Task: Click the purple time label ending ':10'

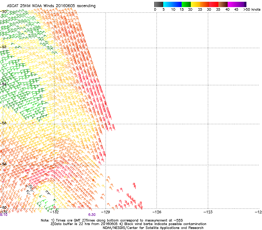Action: (x=4, y=215)
